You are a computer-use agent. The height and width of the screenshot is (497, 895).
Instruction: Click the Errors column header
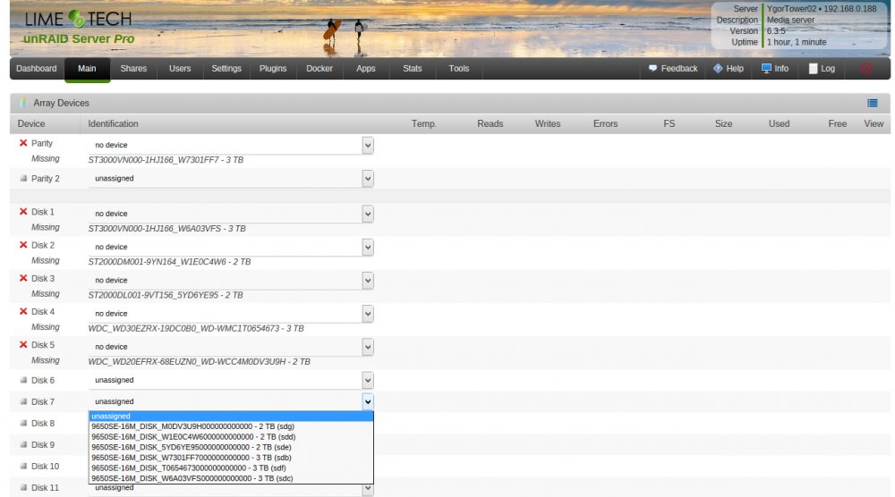(606, 123)
